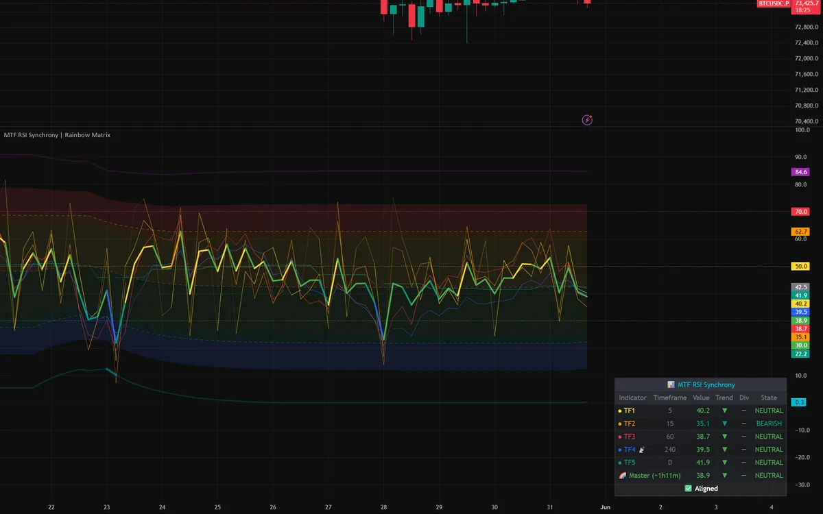
Task: Click the TF1 label in the table
Action: tap(630, 411)
